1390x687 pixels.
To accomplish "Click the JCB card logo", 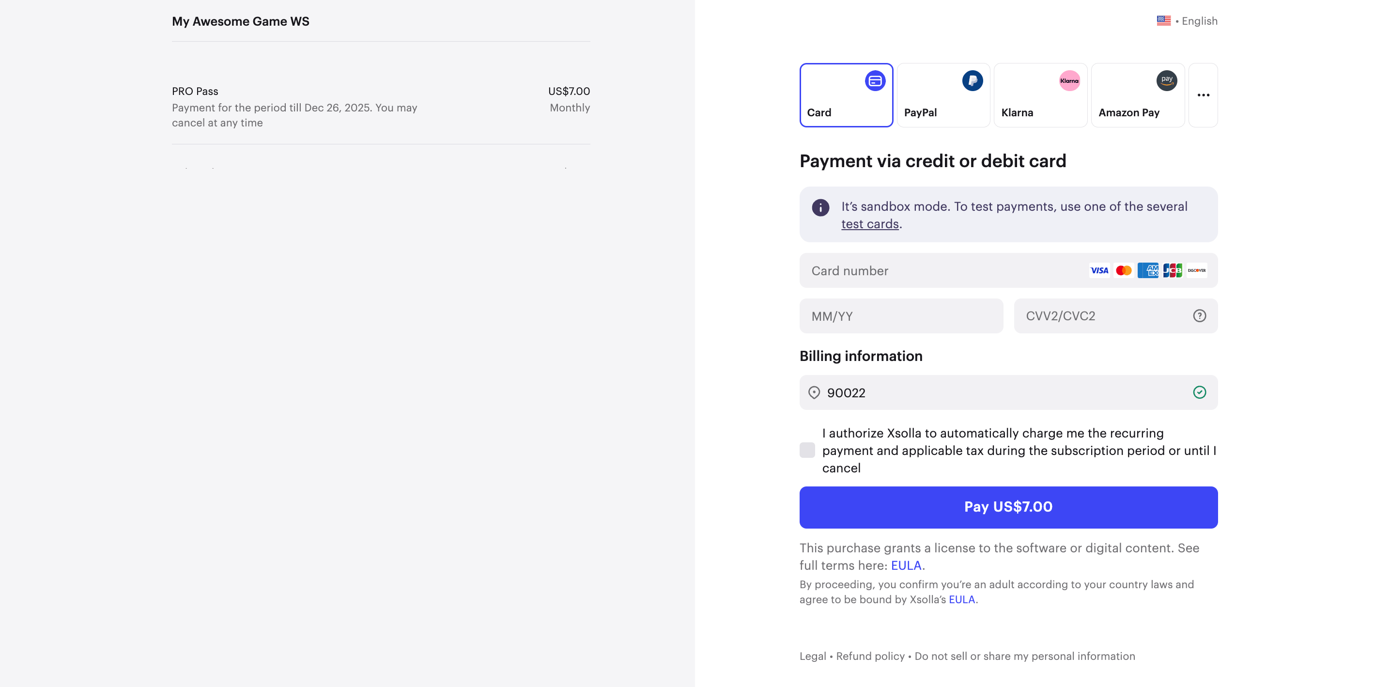I will point(1172,270).
